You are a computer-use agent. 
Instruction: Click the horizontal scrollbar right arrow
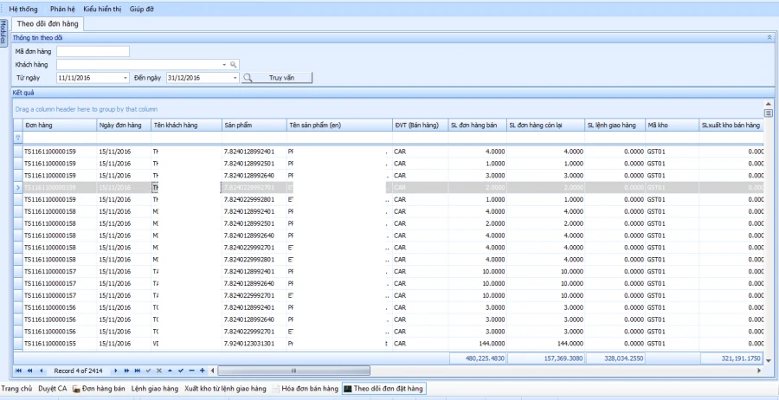pos(758,371)
